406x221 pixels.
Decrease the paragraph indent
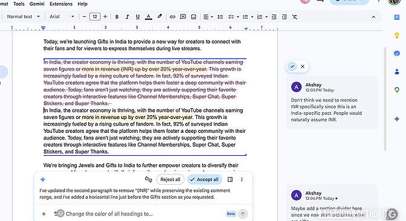(x=274, y=17)
